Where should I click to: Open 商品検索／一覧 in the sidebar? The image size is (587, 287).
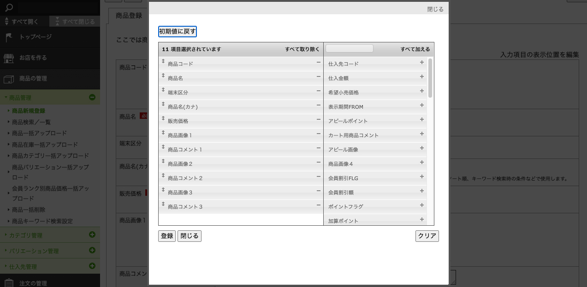click(31, 122)
